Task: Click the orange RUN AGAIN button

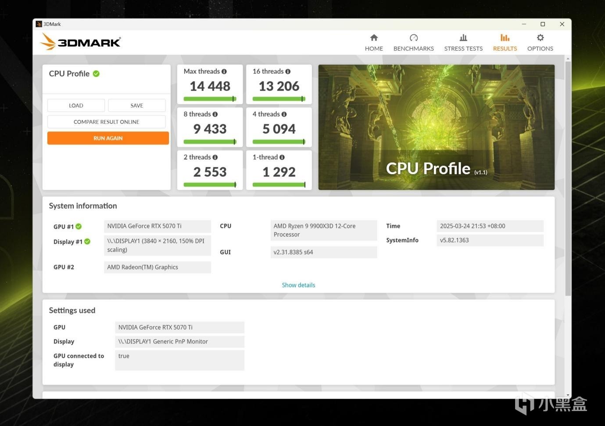Action: click(108, 138)
